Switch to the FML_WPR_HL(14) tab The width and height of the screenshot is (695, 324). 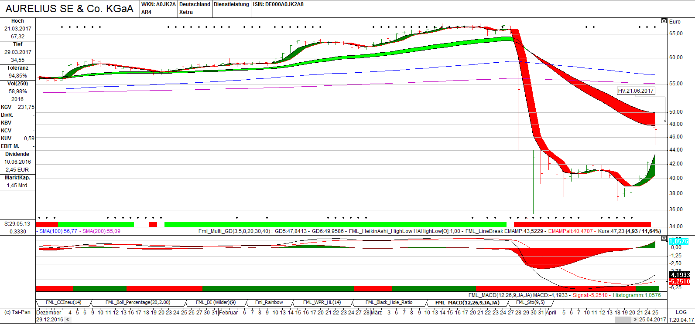pos(322,302)
